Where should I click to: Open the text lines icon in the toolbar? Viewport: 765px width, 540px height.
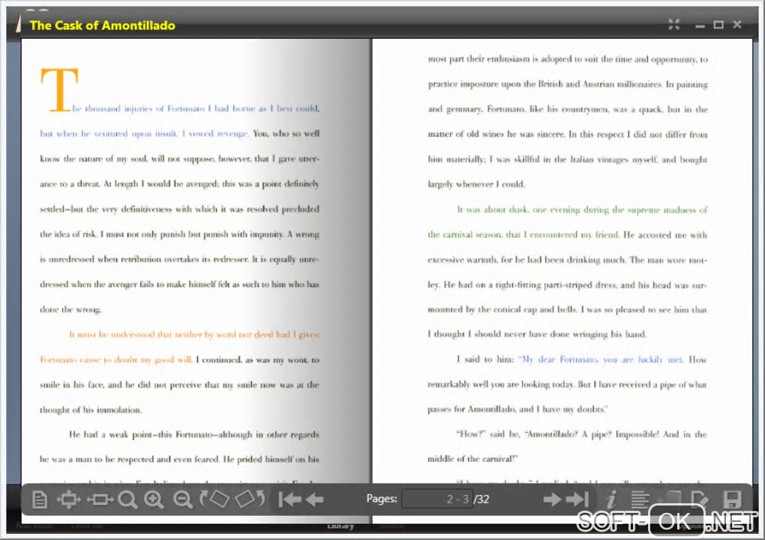click(x=640, y=499)
